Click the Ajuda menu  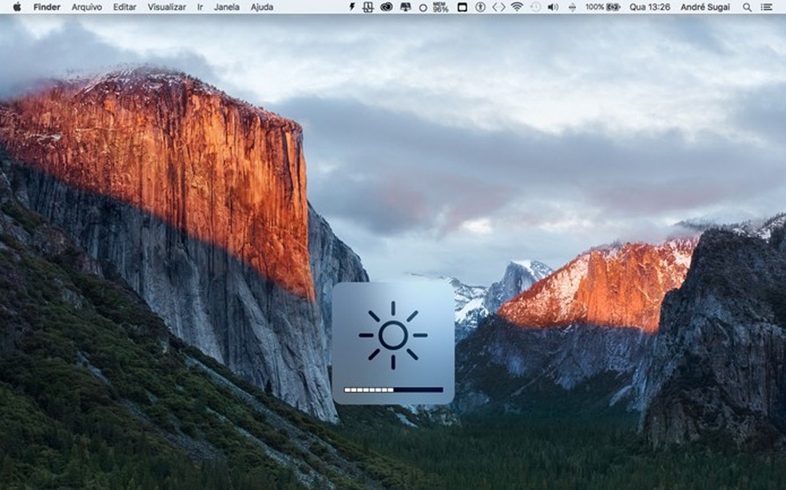(261, 7)
